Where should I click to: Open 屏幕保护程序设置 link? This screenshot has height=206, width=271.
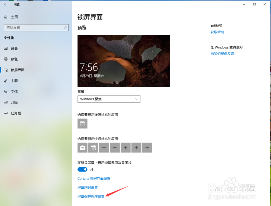91,196
